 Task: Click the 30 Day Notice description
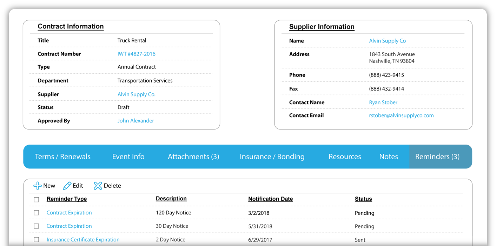click(x=172, y=226)
